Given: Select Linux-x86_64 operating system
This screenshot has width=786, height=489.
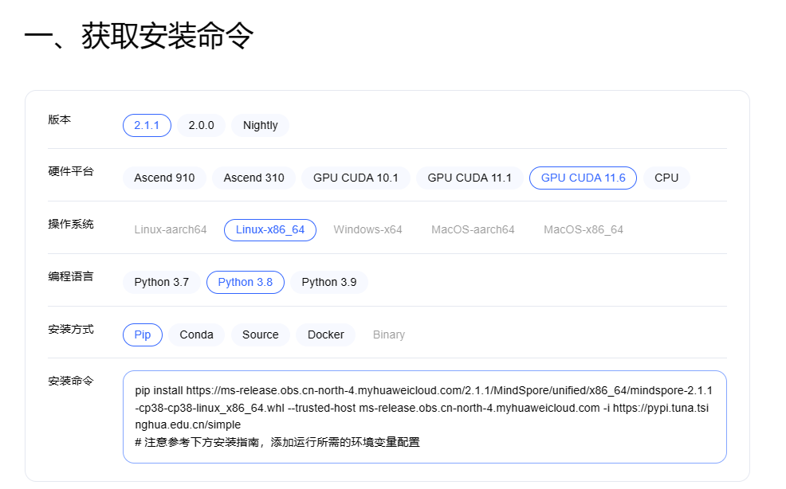Looking at the screenshot, I should coord(270,229).
